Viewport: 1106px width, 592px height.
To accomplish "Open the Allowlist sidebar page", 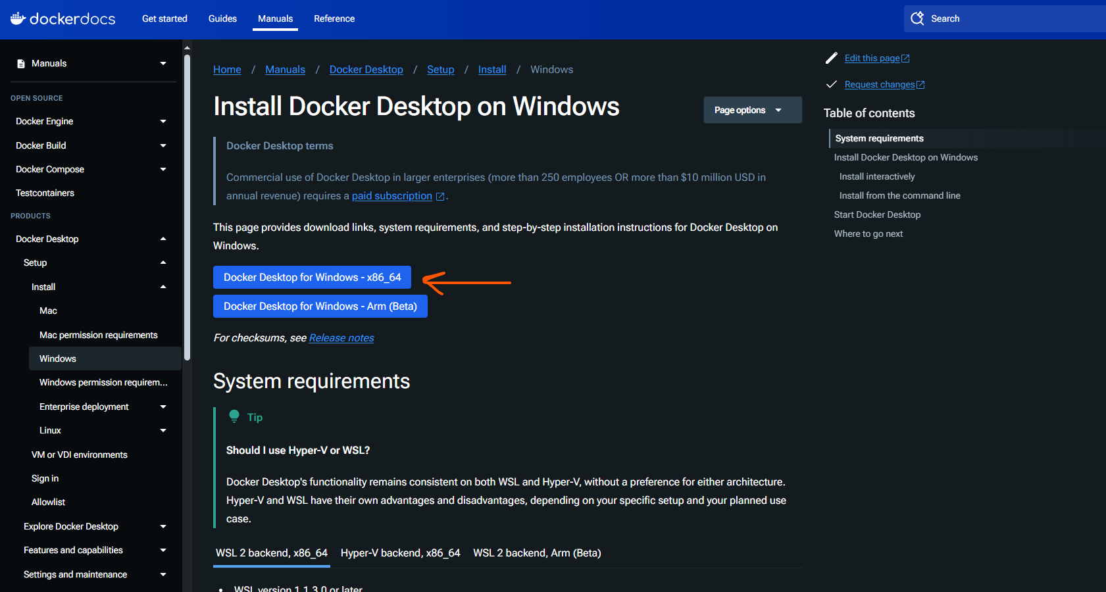I will [48, 502].
